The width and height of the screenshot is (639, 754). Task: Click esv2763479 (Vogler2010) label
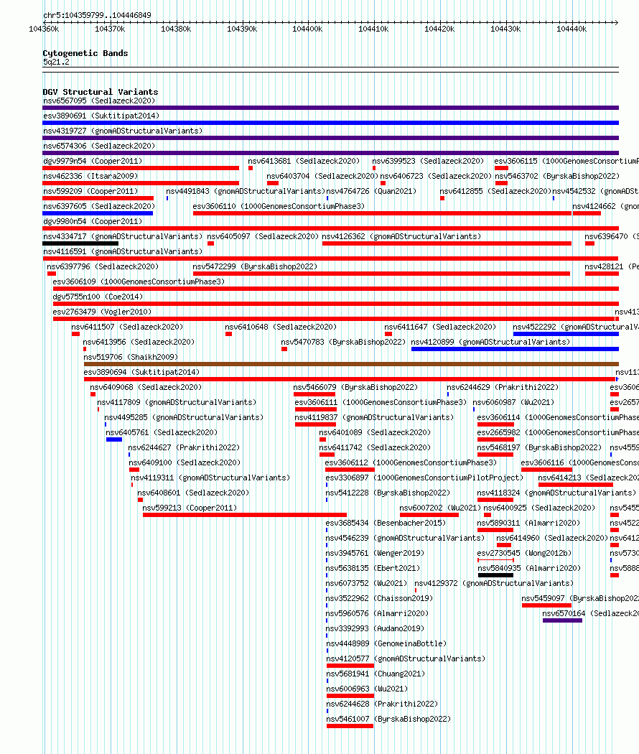pyautogui.click(x=102, y=312)
